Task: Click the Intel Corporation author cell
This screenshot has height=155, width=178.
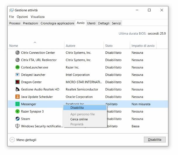Action: click(78, 75)
